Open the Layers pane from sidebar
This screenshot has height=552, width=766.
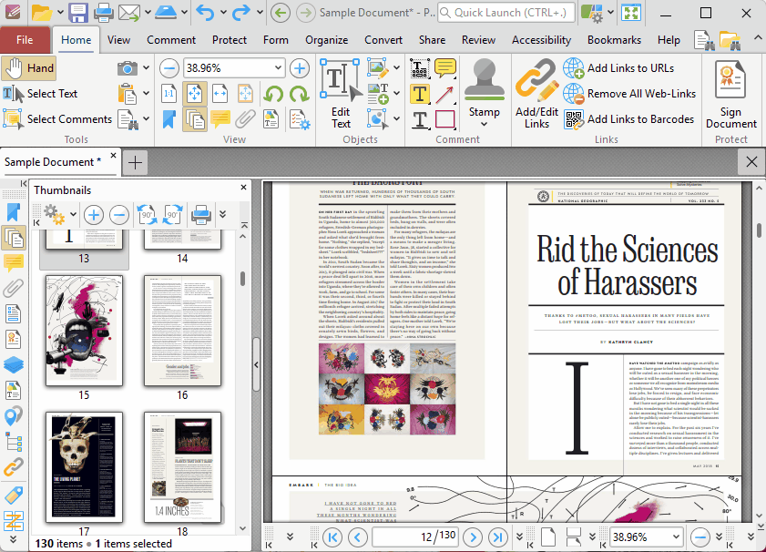coord(13,364)
